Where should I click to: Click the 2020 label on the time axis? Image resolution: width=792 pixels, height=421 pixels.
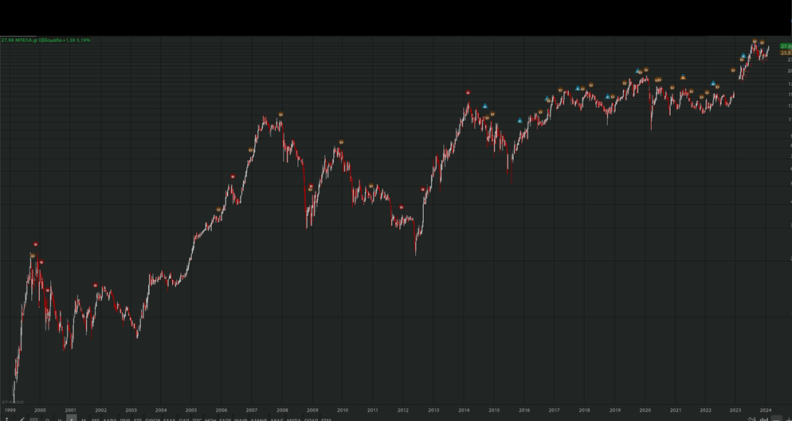tap(645, 411)
